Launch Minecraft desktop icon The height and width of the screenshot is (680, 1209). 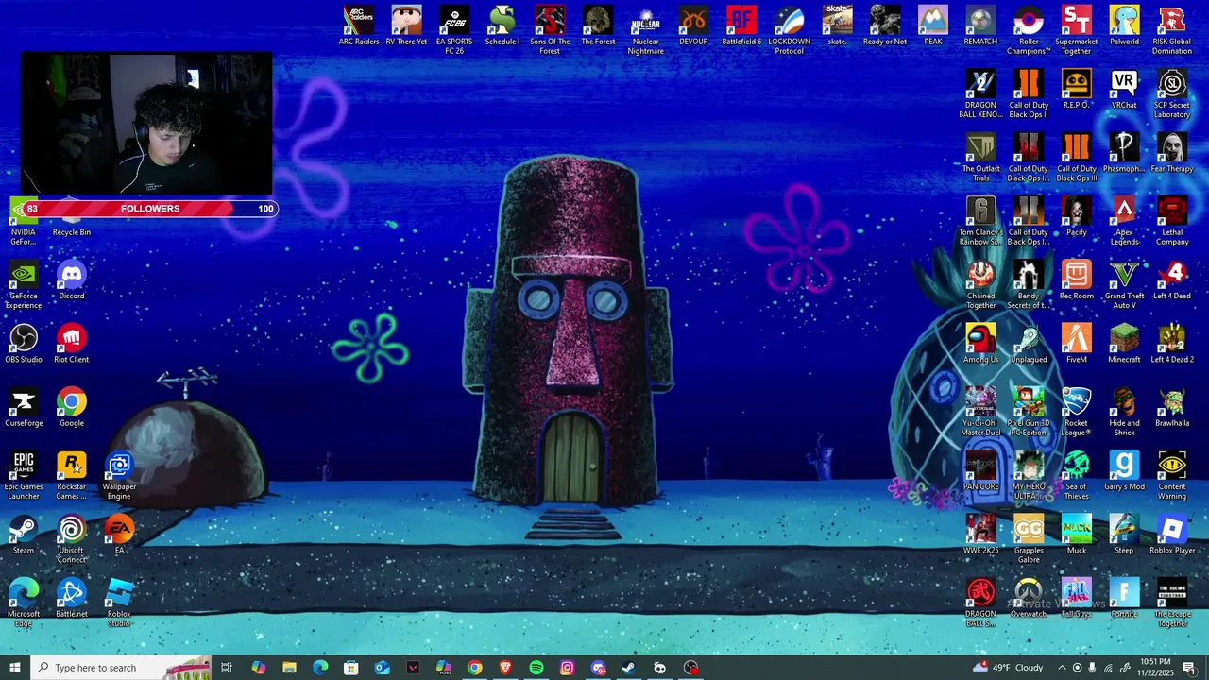1124,343
